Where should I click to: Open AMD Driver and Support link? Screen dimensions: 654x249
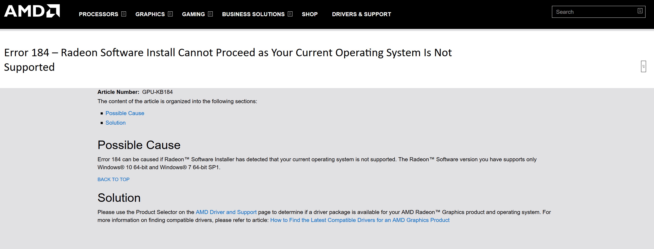point(226,212)
